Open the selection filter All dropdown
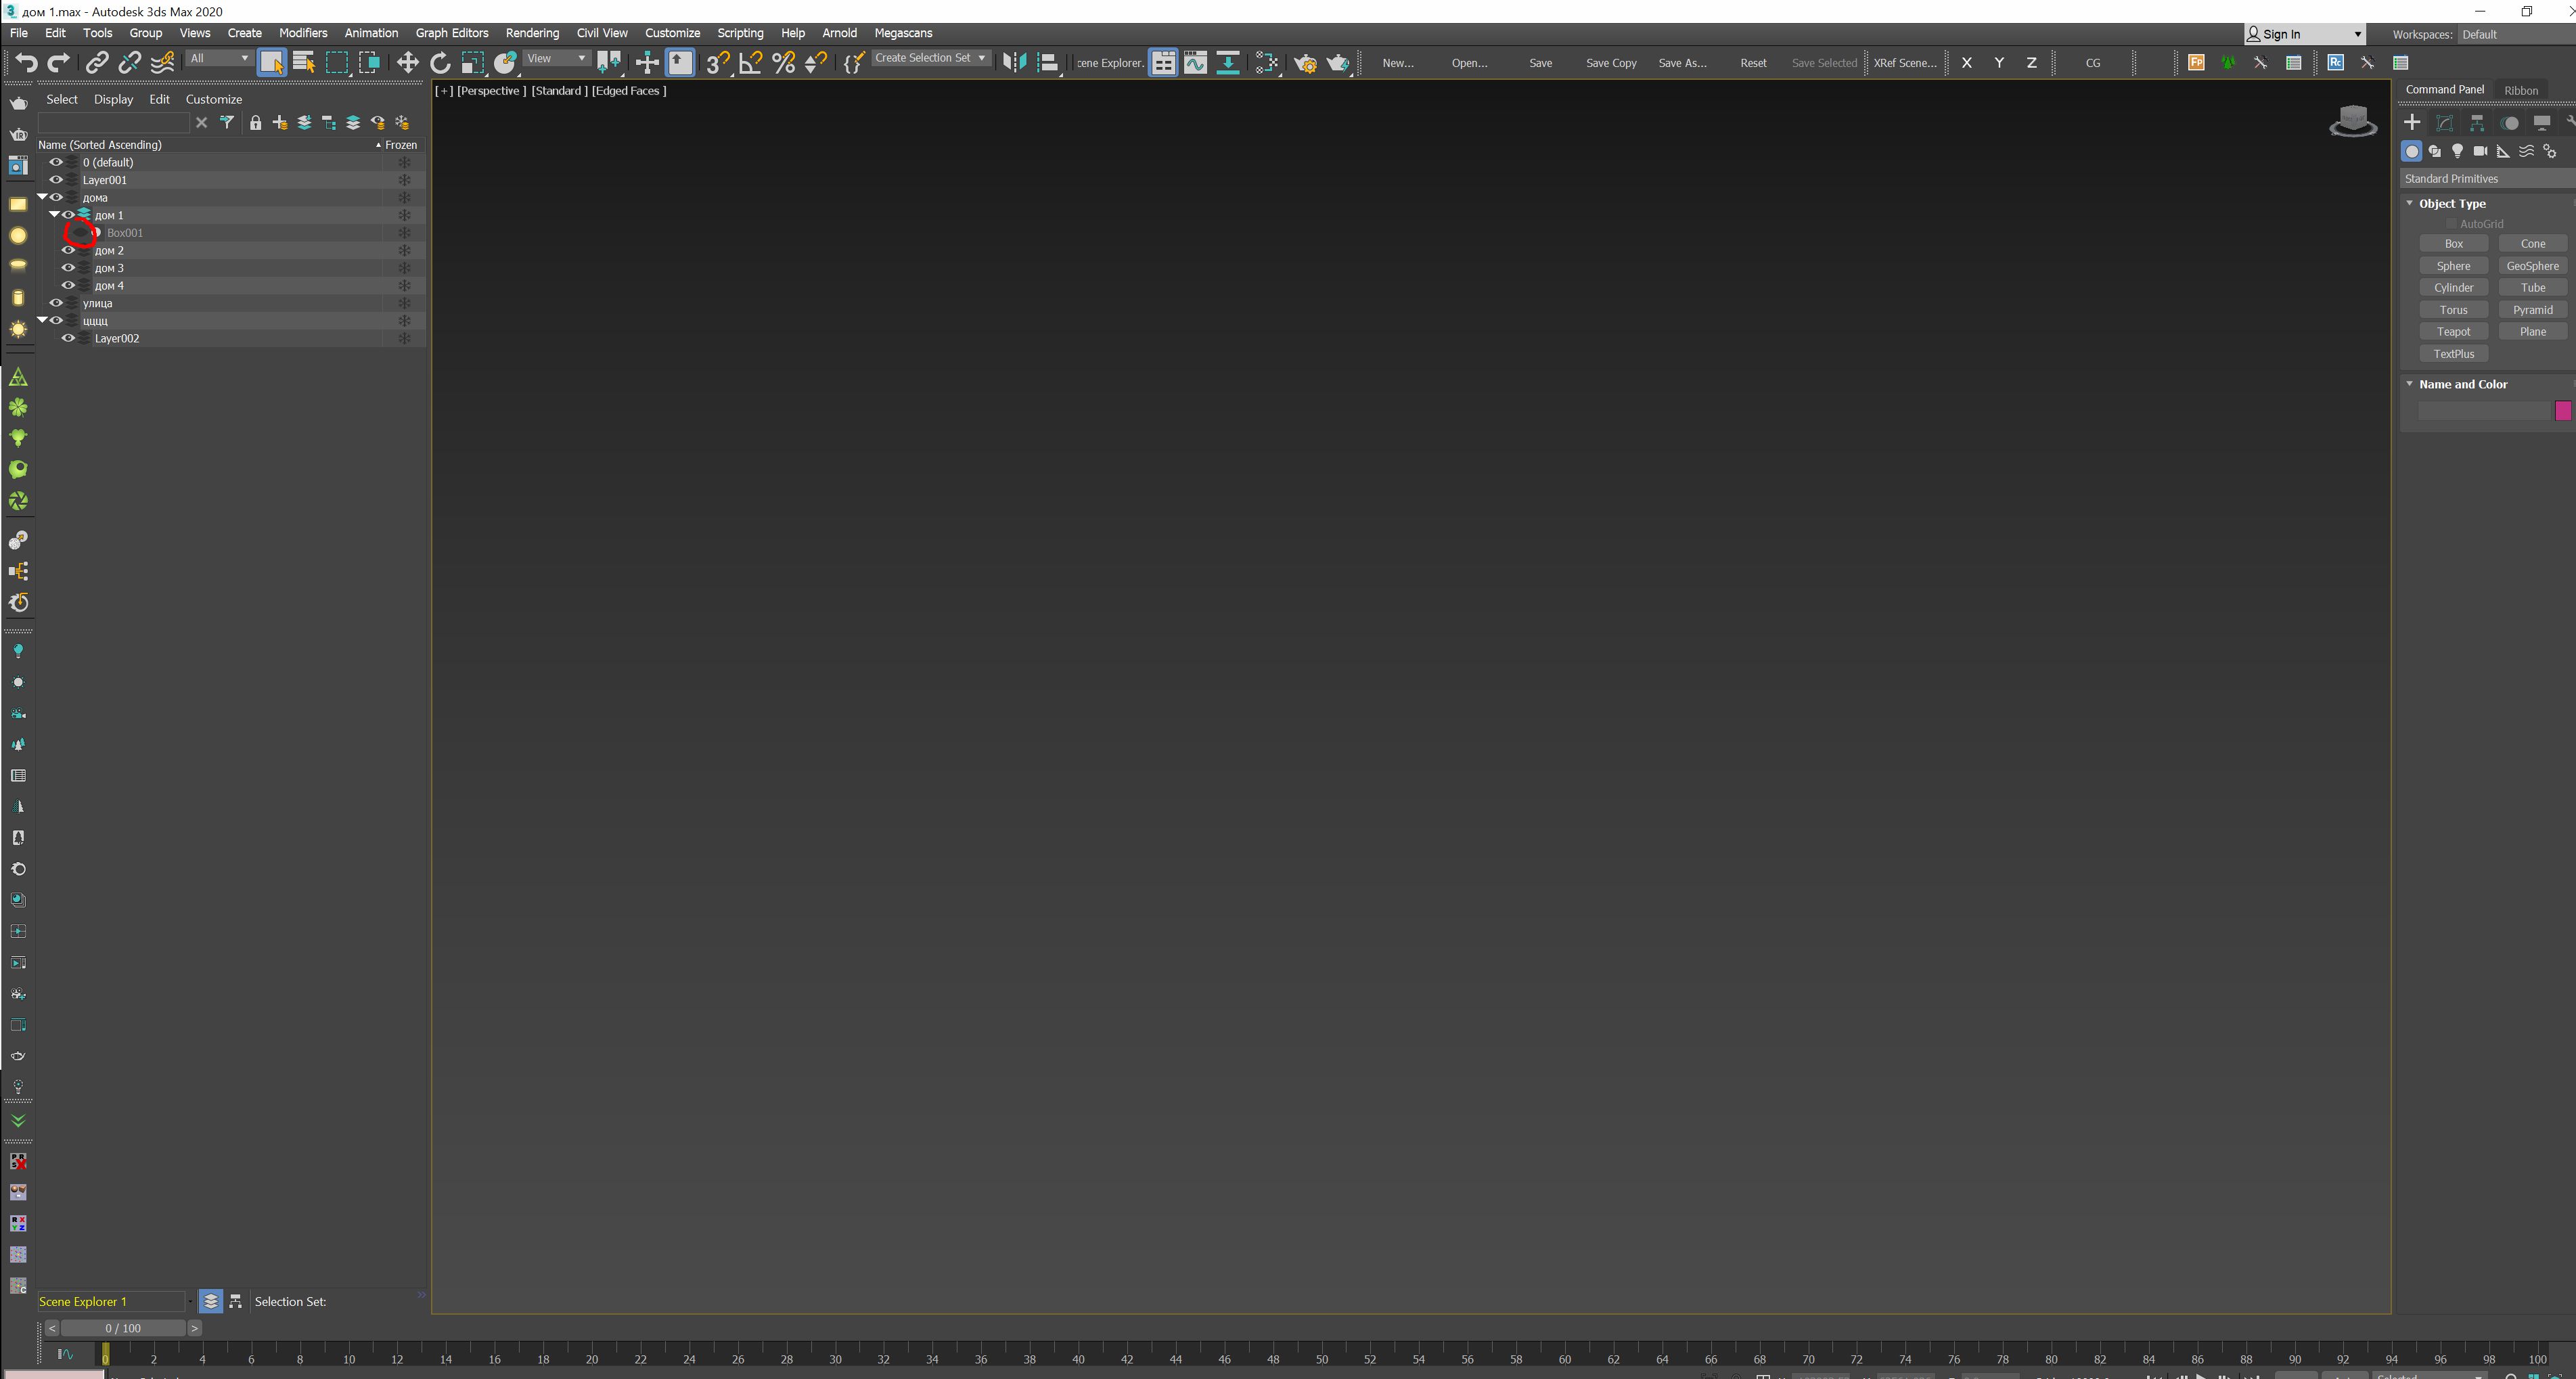Viewport: 2576px width, 1379px height. tap(219, 58)
